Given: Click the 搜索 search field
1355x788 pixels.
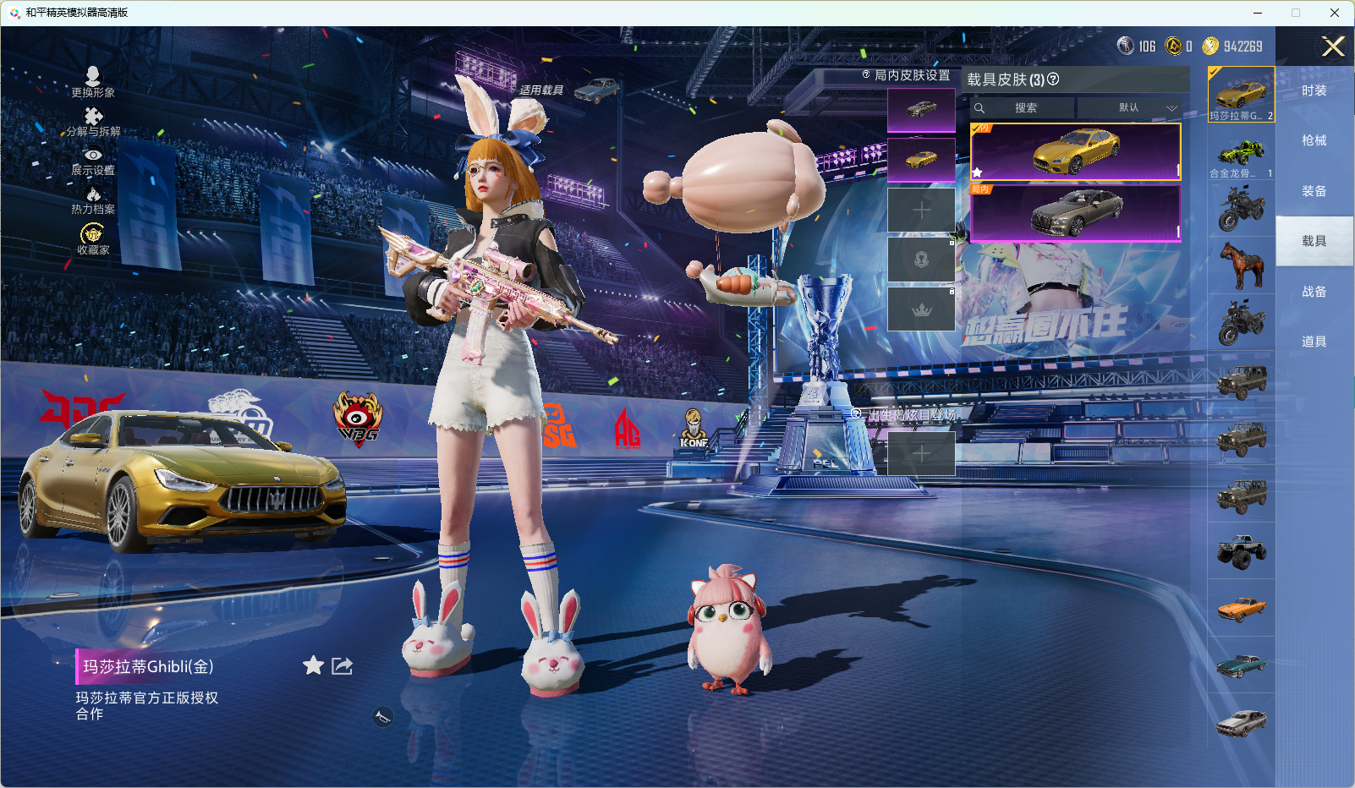Looking at the screenshot, I should tap(1022, 108).
